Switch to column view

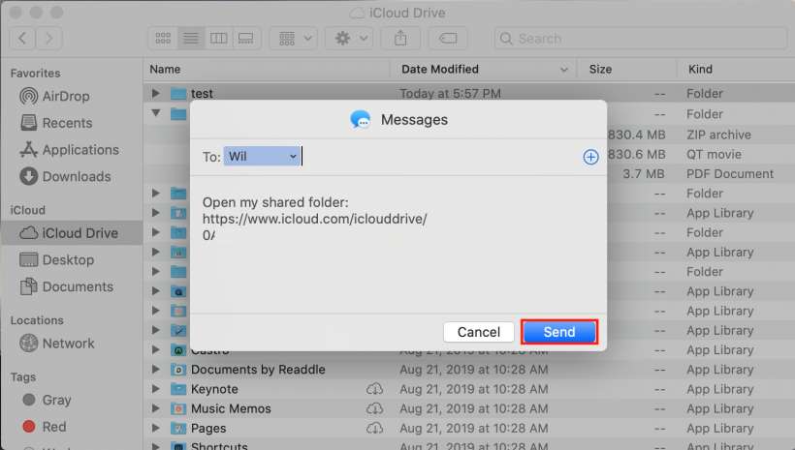coord(218,39)
